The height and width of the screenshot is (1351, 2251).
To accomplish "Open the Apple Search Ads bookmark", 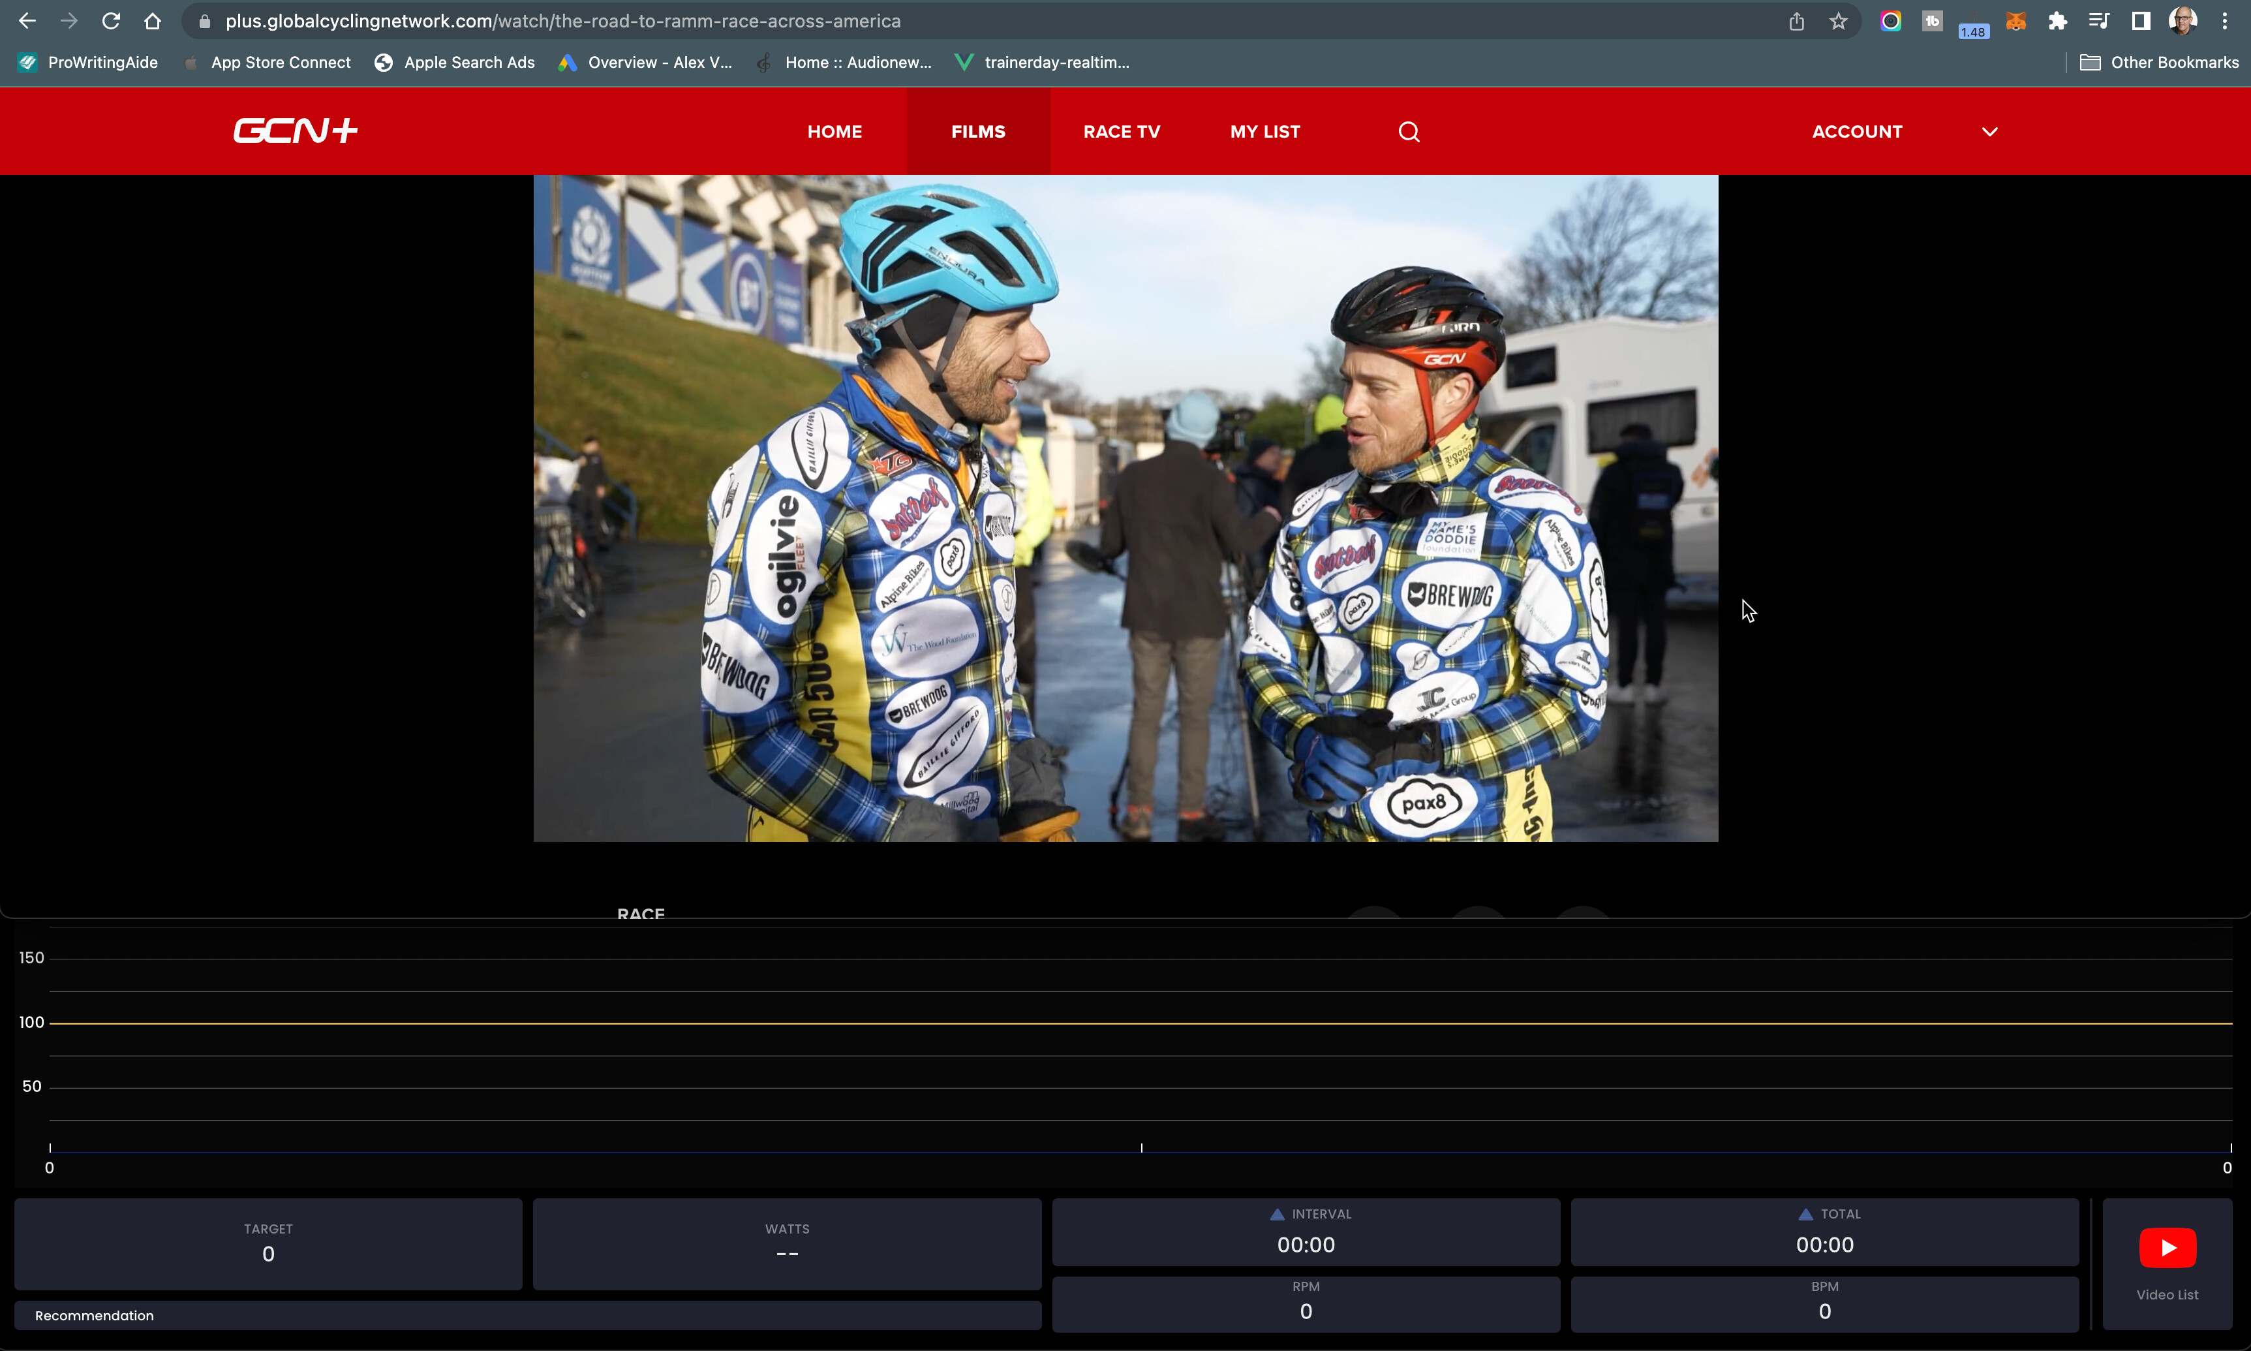I will coord(455,63).
